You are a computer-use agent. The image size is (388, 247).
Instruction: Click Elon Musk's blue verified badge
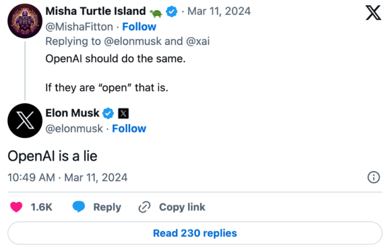click(109, 113)
